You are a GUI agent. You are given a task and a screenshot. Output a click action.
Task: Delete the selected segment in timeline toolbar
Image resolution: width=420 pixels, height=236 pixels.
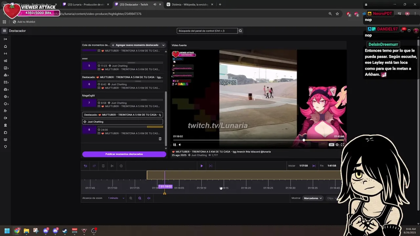103,166
